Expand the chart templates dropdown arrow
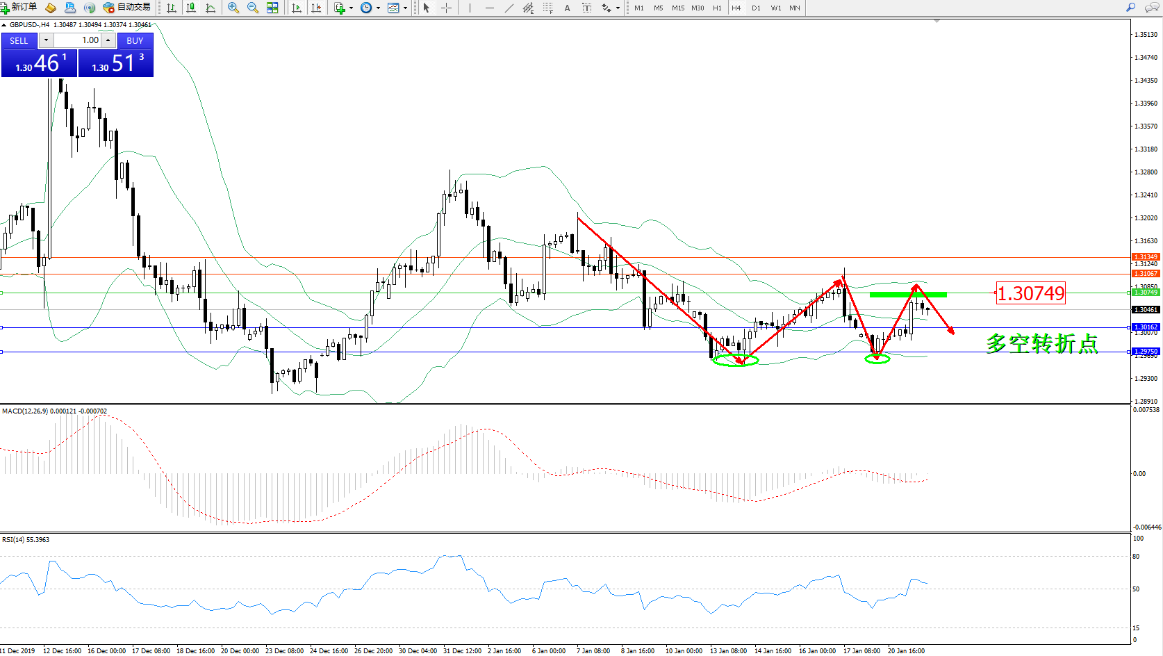 pos(405,8)
